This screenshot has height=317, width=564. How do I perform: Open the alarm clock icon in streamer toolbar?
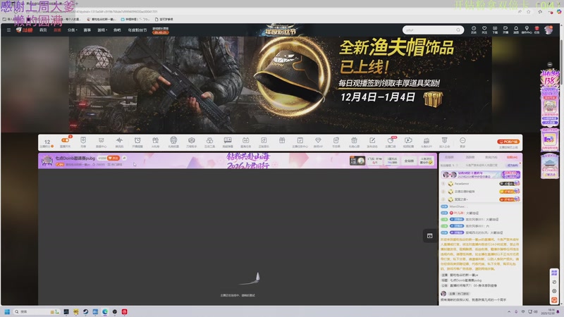[137, 140]
